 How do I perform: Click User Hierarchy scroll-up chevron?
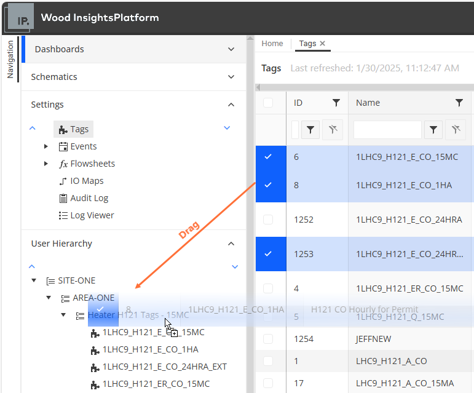tap(32, 266)
